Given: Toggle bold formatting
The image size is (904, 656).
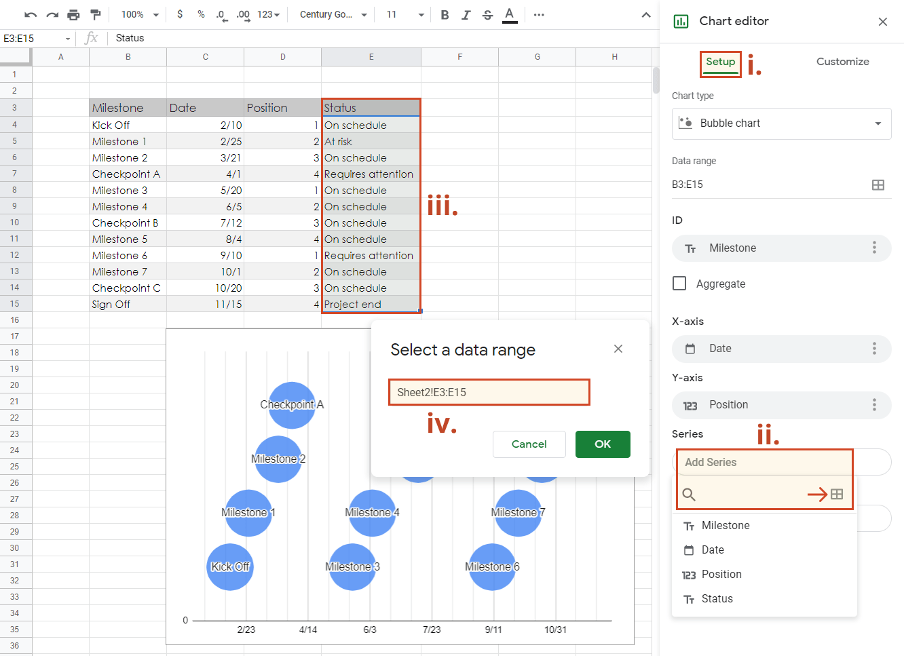Looking at the screenshot, I should pos(445,14).
